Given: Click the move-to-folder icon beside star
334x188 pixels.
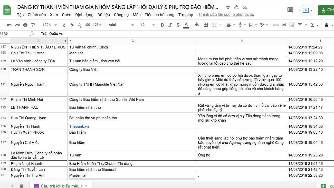Looking at the screenshot, I should 236,7.
